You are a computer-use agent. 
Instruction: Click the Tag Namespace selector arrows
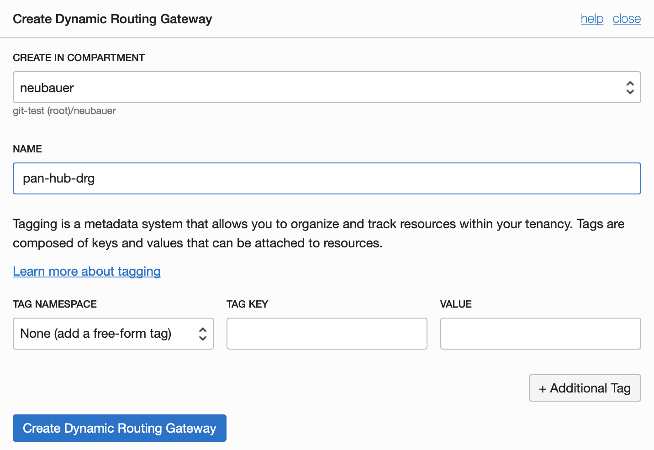pos(203,334)
